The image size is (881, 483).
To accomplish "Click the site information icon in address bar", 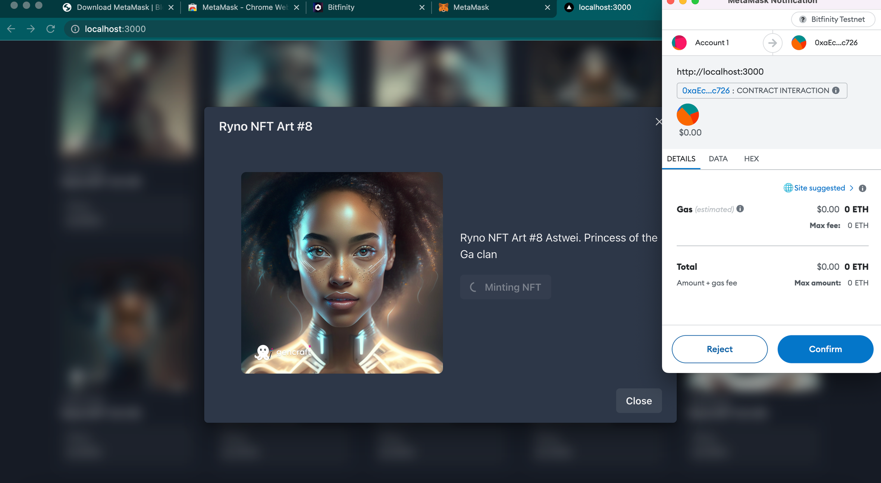I will coord(75,29).
